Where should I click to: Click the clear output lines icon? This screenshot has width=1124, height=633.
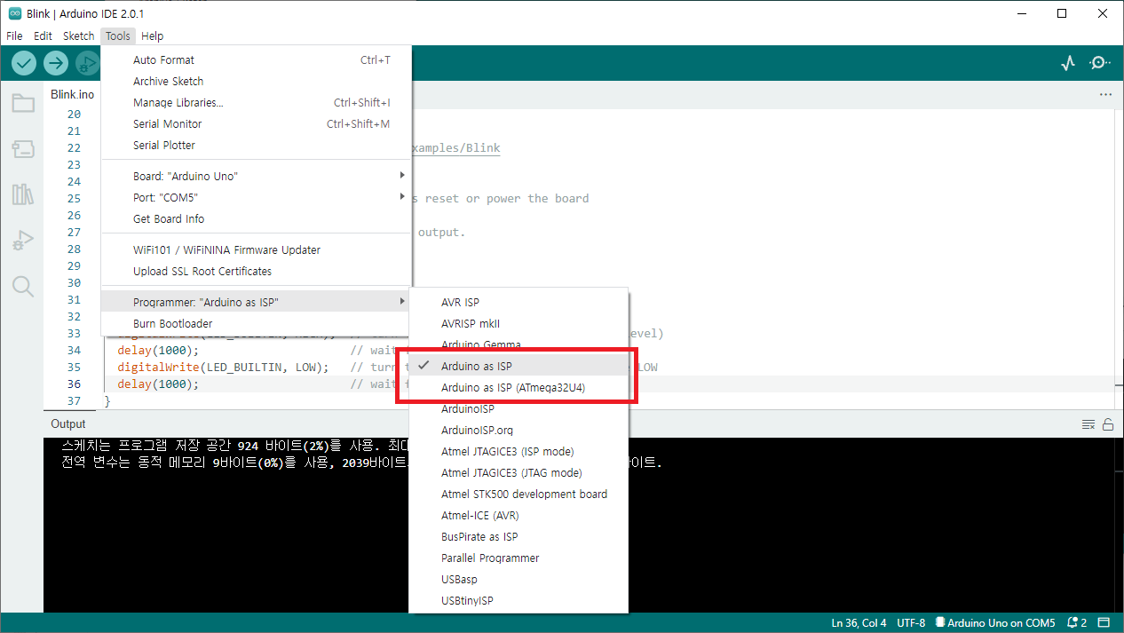tap(1088, 424)
